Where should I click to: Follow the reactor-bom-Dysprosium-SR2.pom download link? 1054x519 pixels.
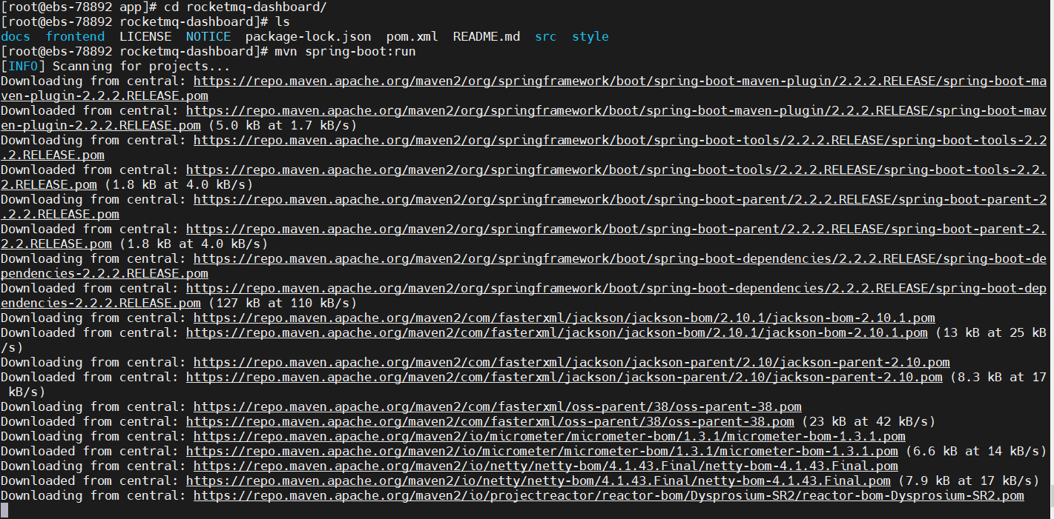click(608, 495)
